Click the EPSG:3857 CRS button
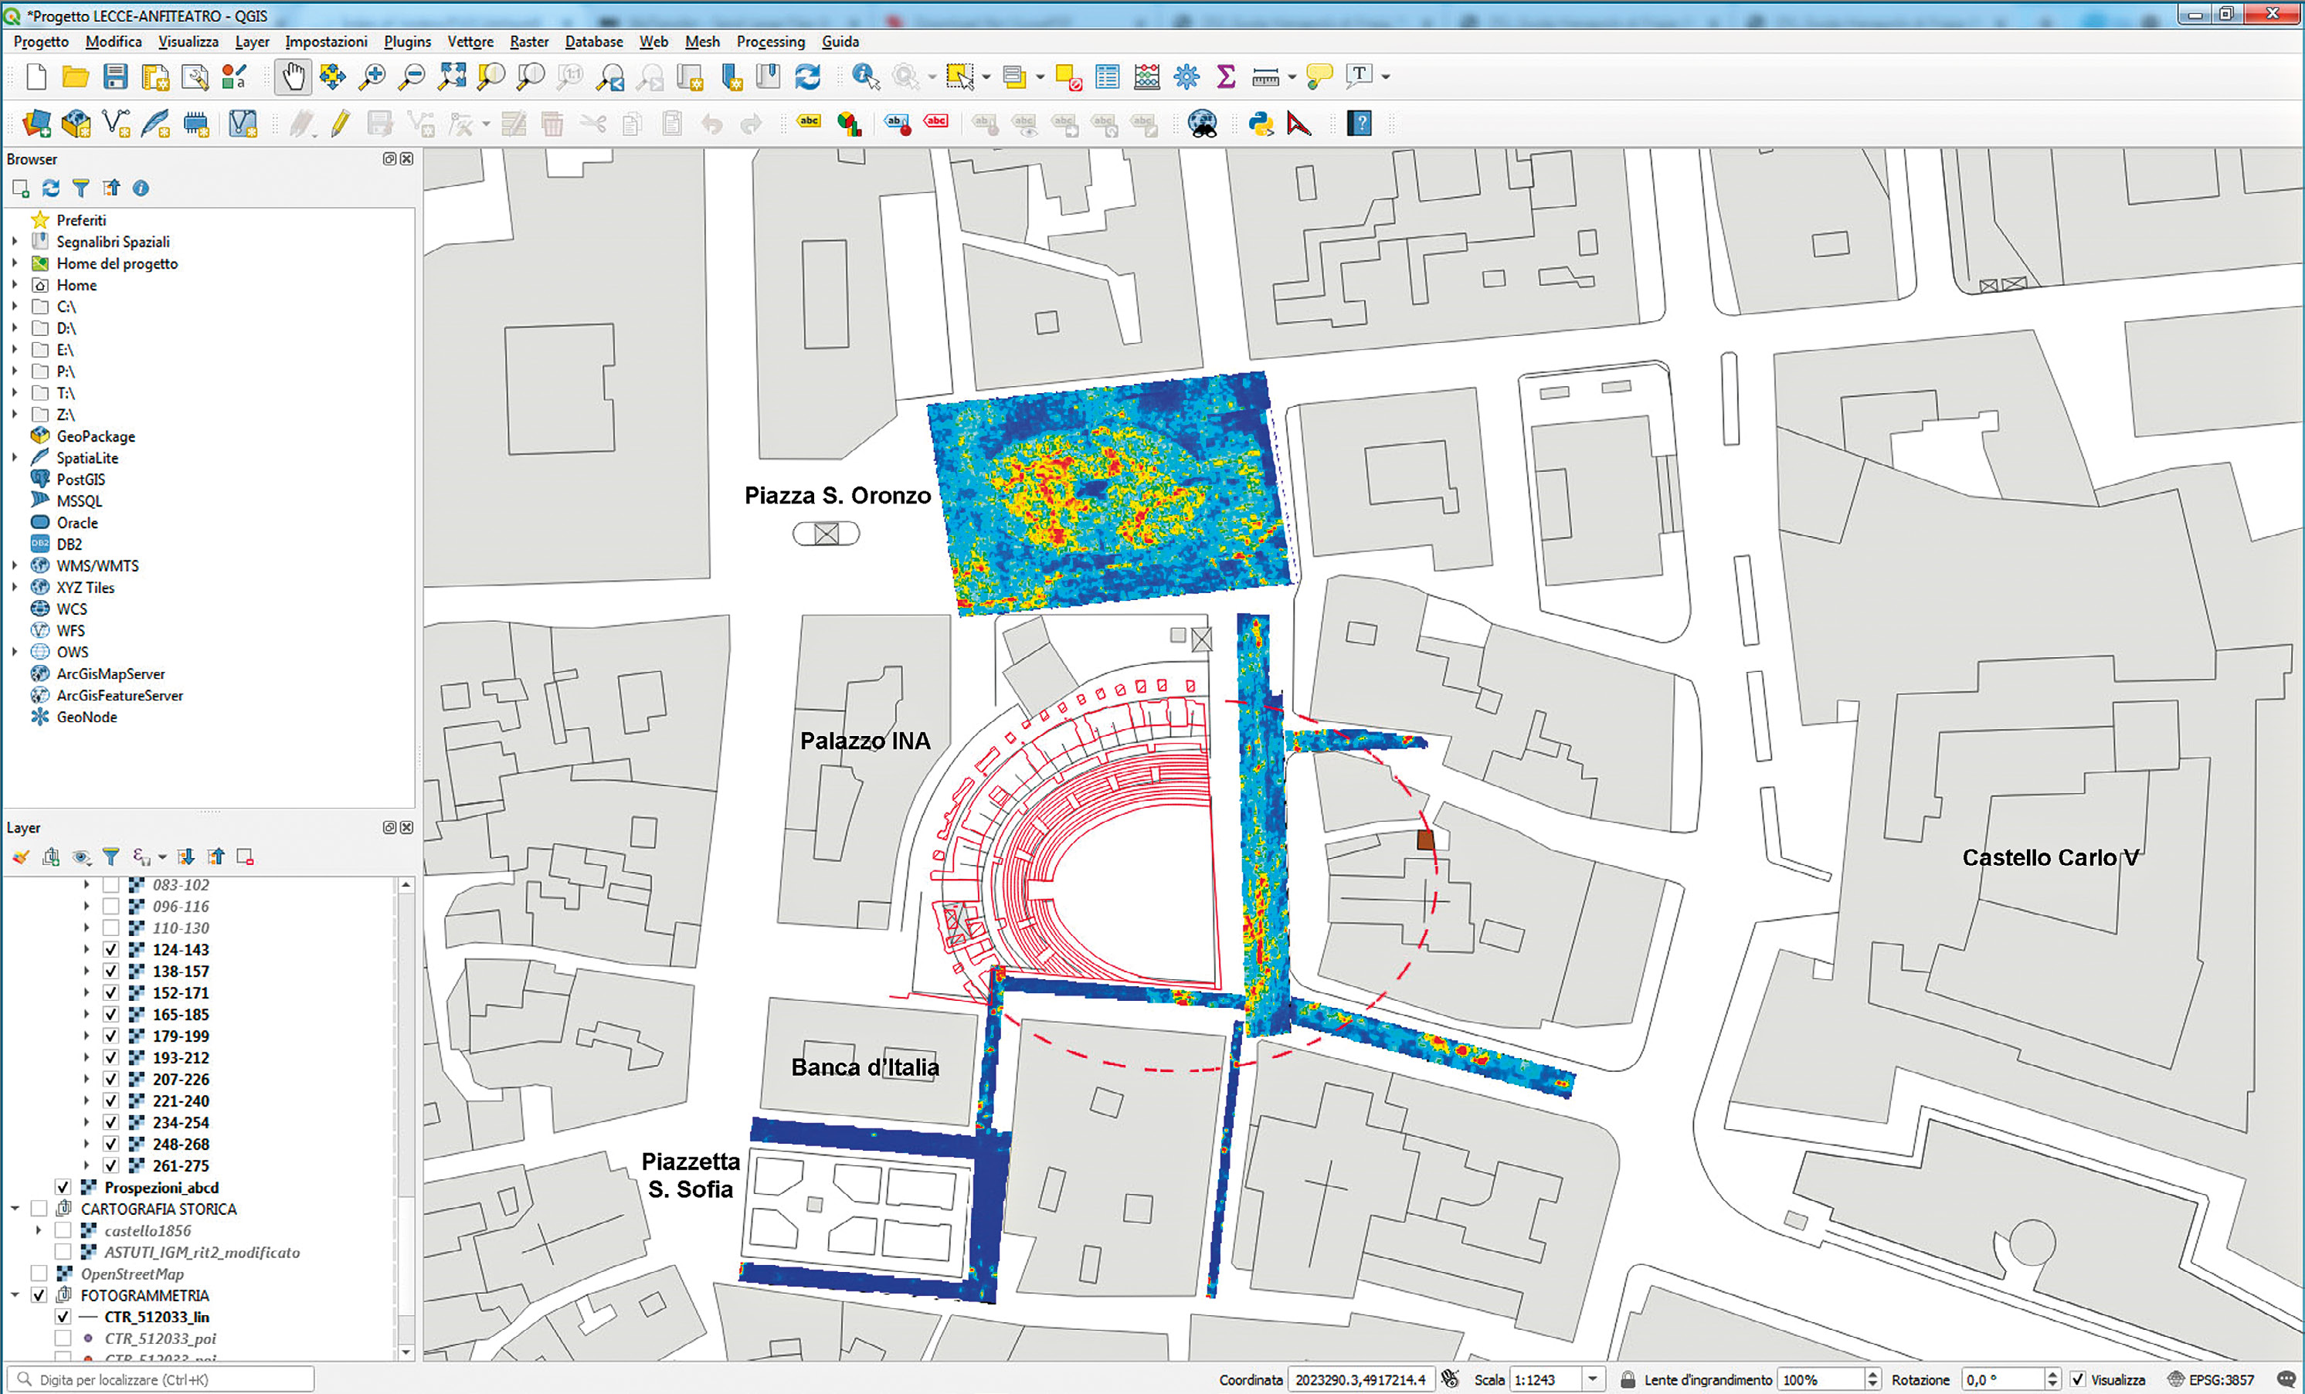The image size is (2305, 1394). coord(2212,1379)
